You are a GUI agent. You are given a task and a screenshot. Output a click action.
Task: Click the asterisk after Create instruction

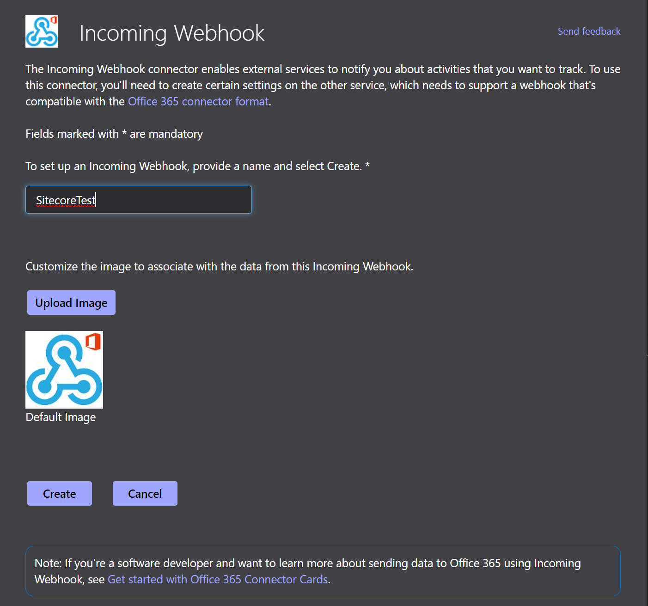click(x=367, y=166)
